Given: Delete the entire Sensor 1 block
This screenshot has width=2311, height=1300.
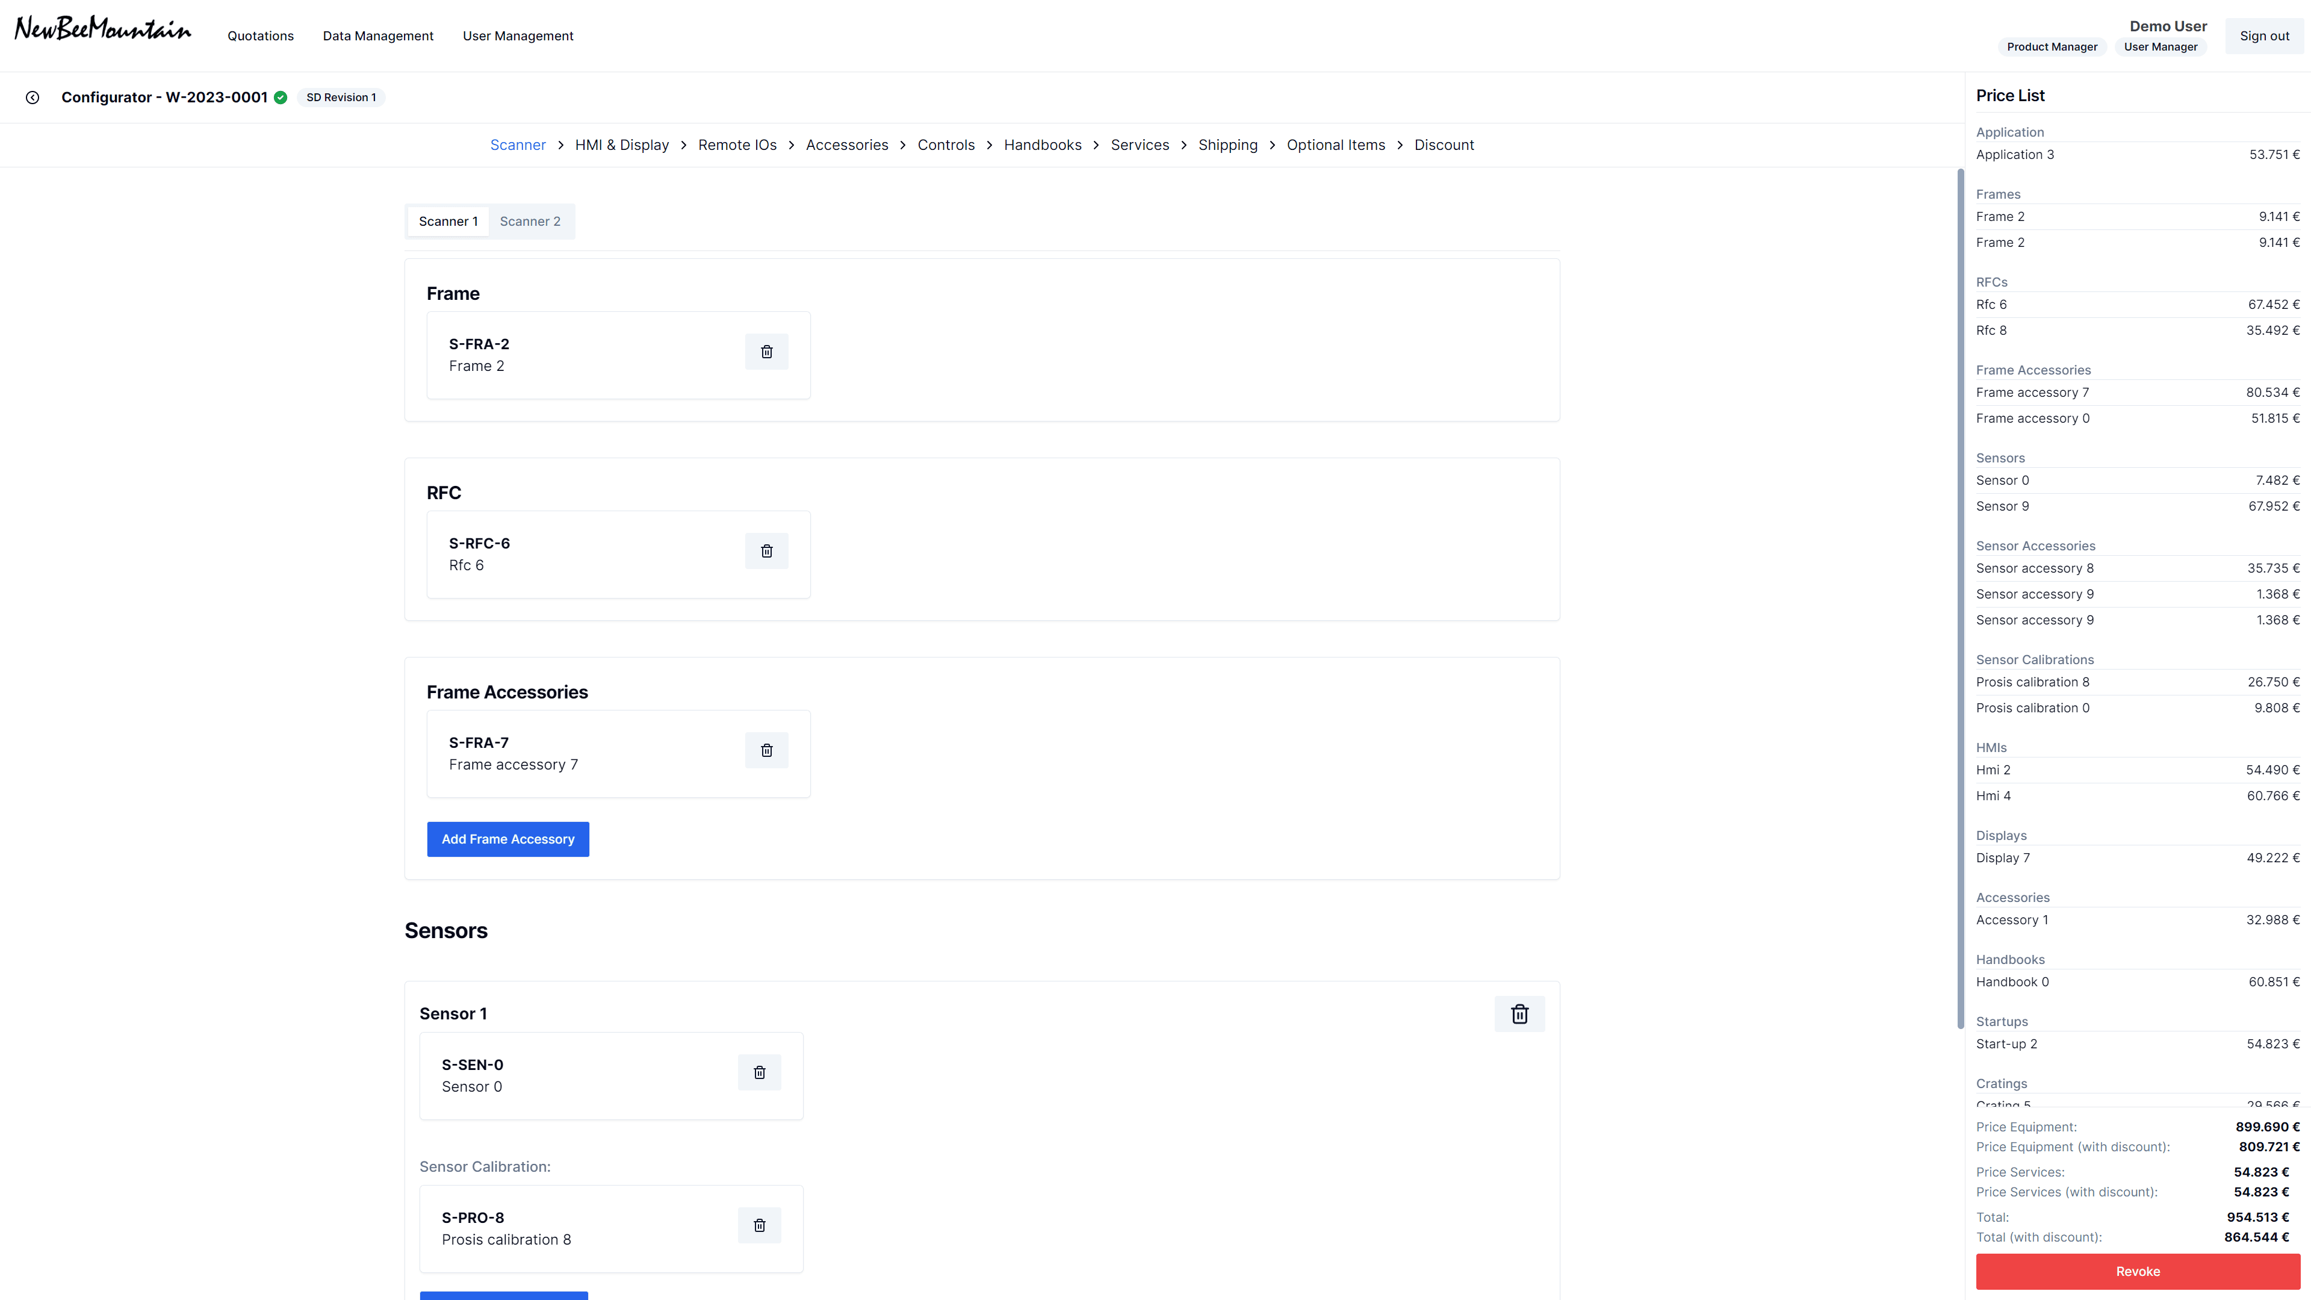Looking at the screenshot, I should click(x=1519, y=1014).
